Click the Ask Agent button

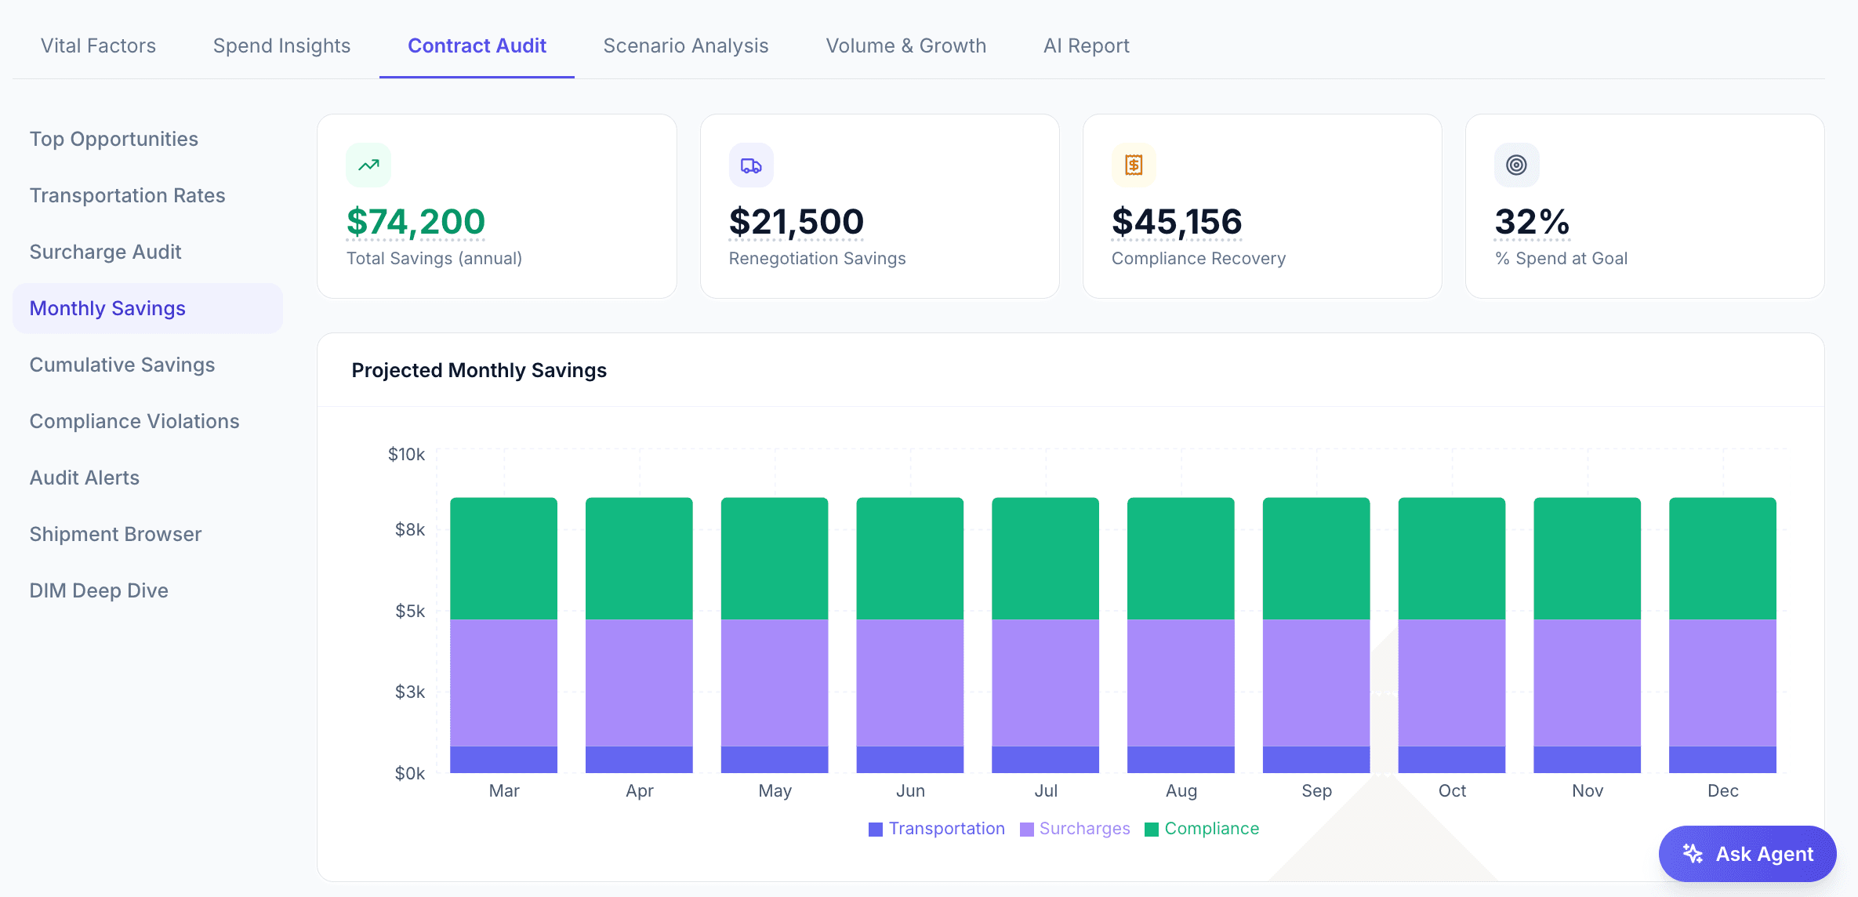[x=1747, y=854]
